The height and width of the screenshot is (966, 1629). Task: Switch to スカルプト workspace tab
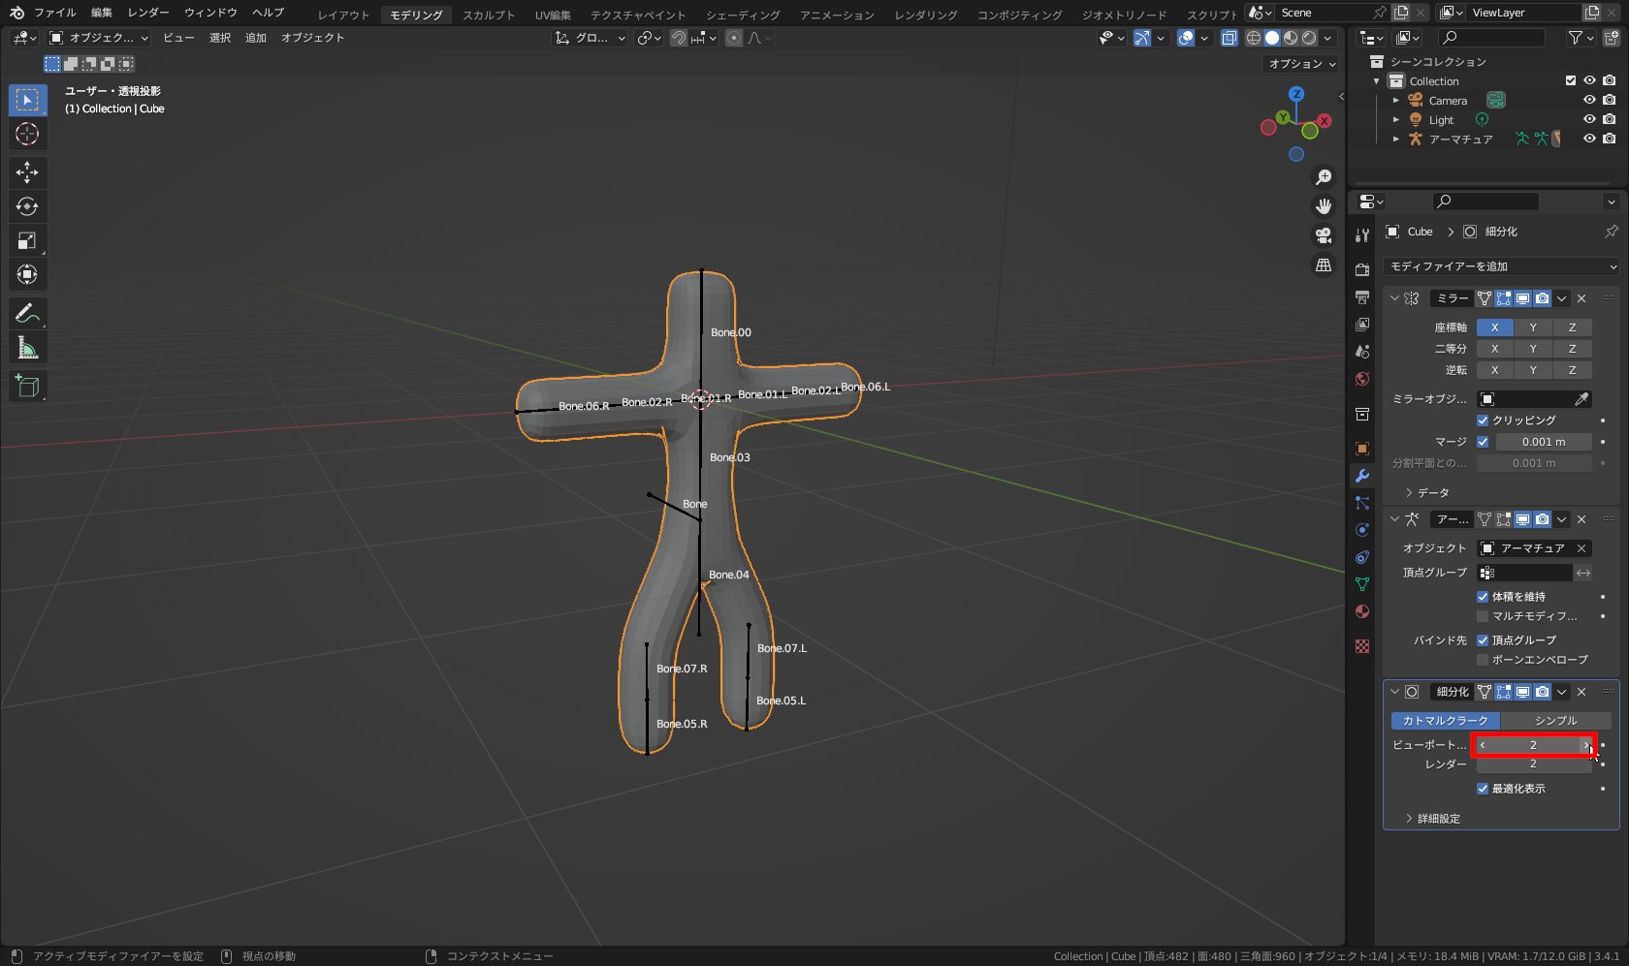489,15
